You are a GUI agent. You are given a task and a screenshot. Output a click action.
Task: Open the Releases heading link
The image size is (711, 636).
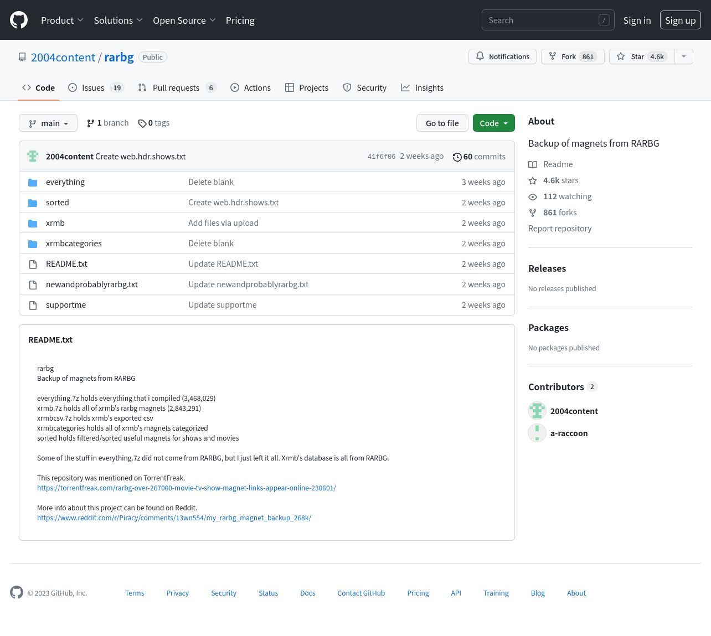pos(547,268)
